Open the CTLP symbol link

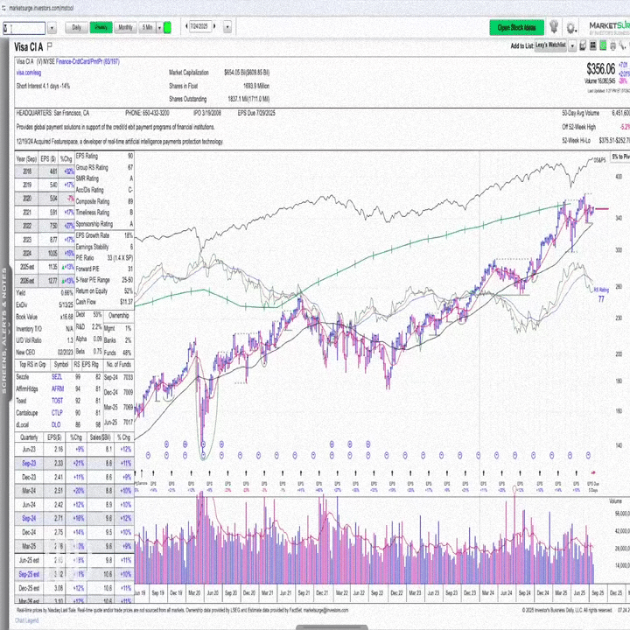(x=57, y=413)
